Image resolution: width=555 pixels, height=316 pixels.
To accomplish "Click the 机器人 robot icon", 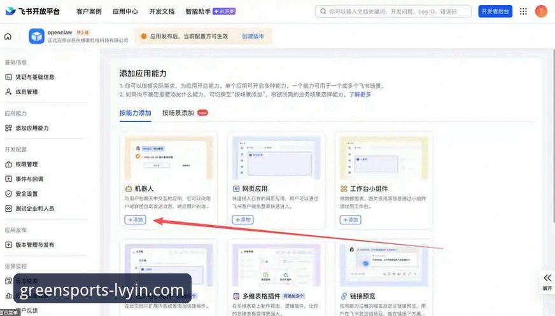I will pos(129,189).
